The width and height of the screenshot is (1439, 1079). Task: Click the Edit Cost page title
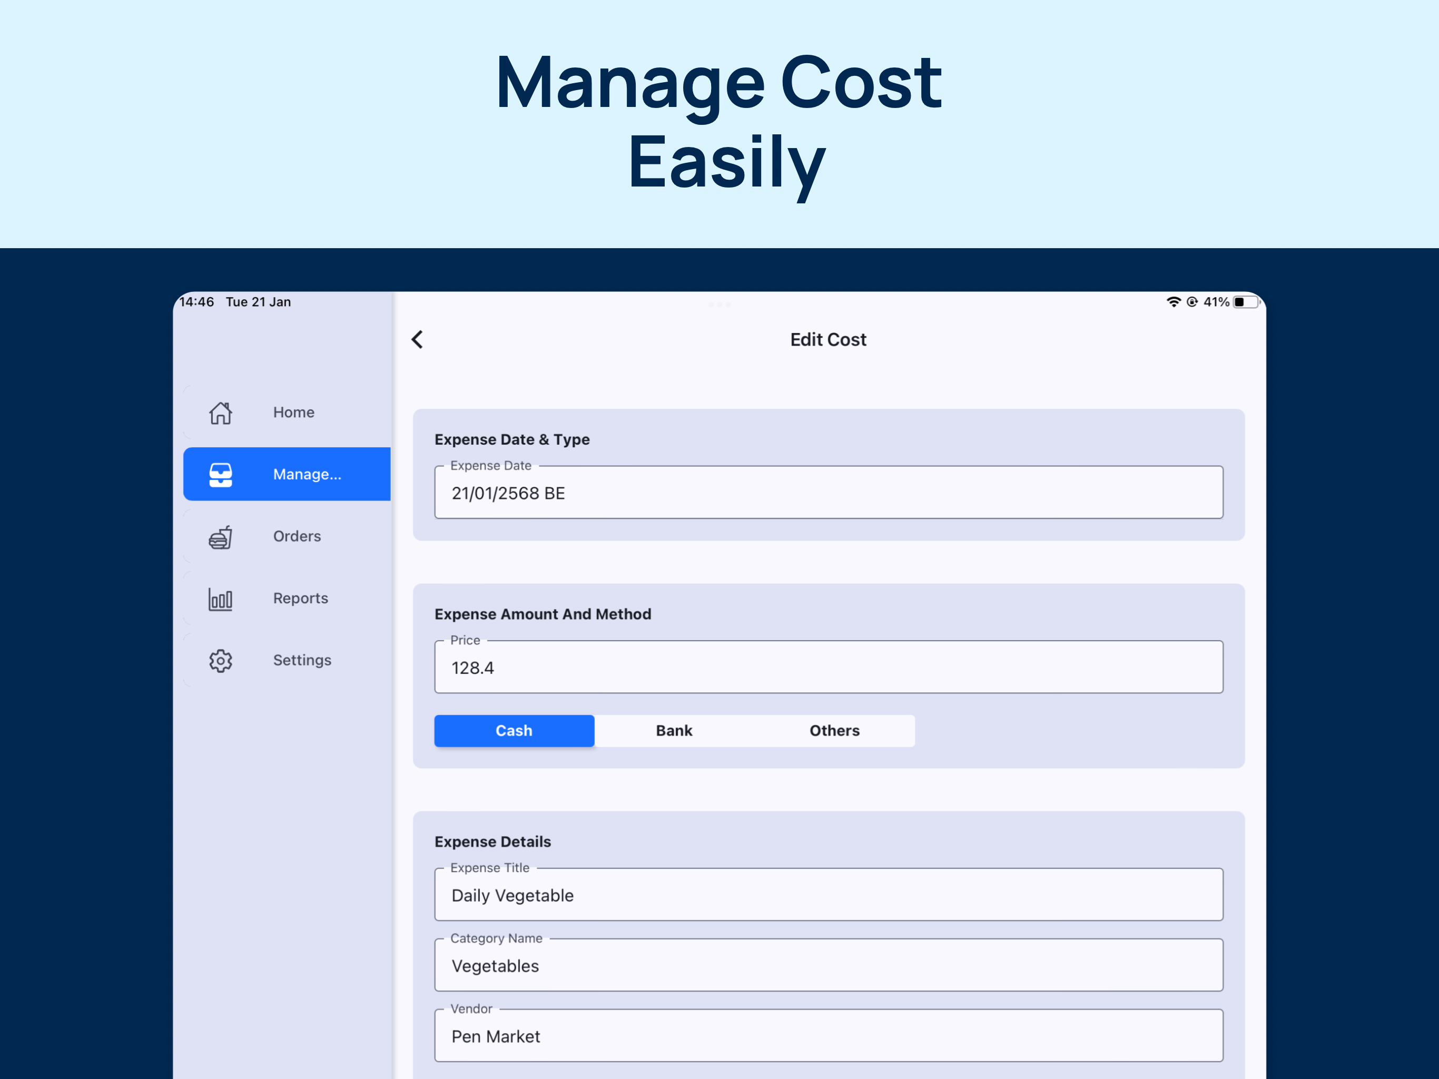click(828, 340)
